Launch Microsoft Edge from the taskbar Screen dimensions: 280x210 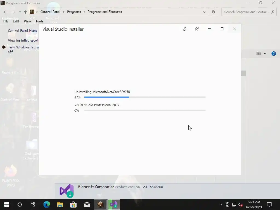[46, 205]
